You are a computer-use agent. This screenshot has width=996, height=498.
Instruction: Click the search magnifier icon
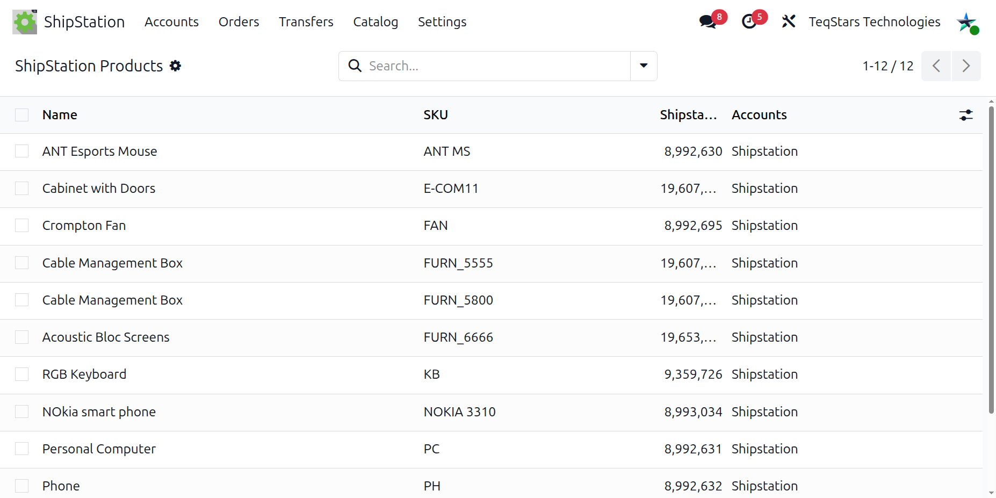tap(355, 66)
